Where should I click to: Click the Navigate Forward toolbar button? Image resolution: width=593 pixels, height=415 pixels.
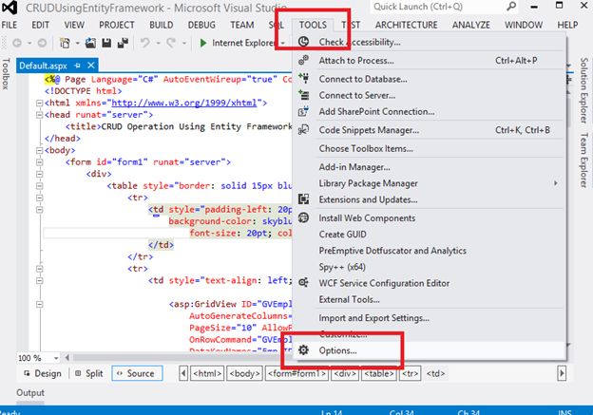click(42, 43)
